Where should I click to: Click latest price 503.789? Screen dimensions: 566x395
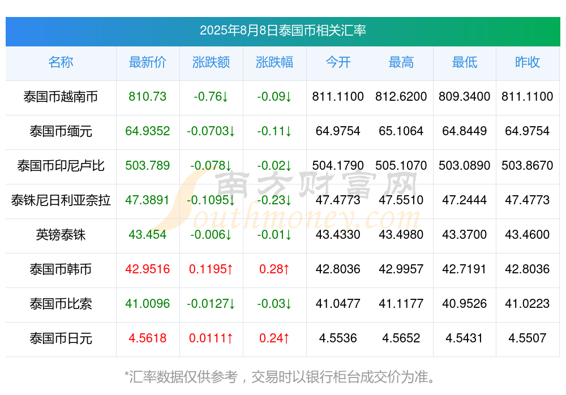pyautogui.click(x=148, y=166)
